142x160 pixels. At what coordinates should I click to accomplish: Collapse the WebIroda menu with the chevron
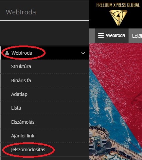point(83,53)
